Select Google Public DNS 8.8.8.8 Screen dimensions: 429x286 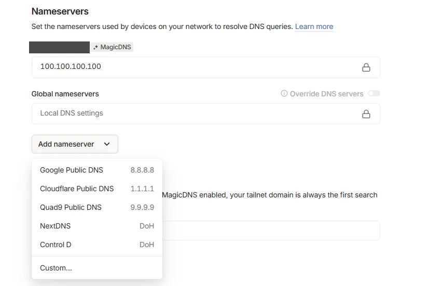click(97, 170)
